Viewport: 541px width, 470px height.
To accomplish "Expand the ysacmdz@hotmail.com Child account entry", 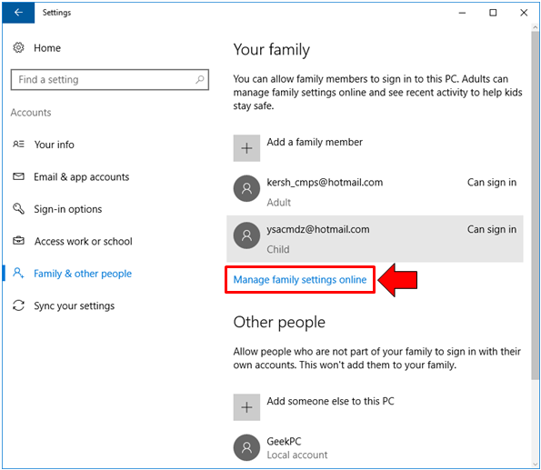I will [375, 239].
